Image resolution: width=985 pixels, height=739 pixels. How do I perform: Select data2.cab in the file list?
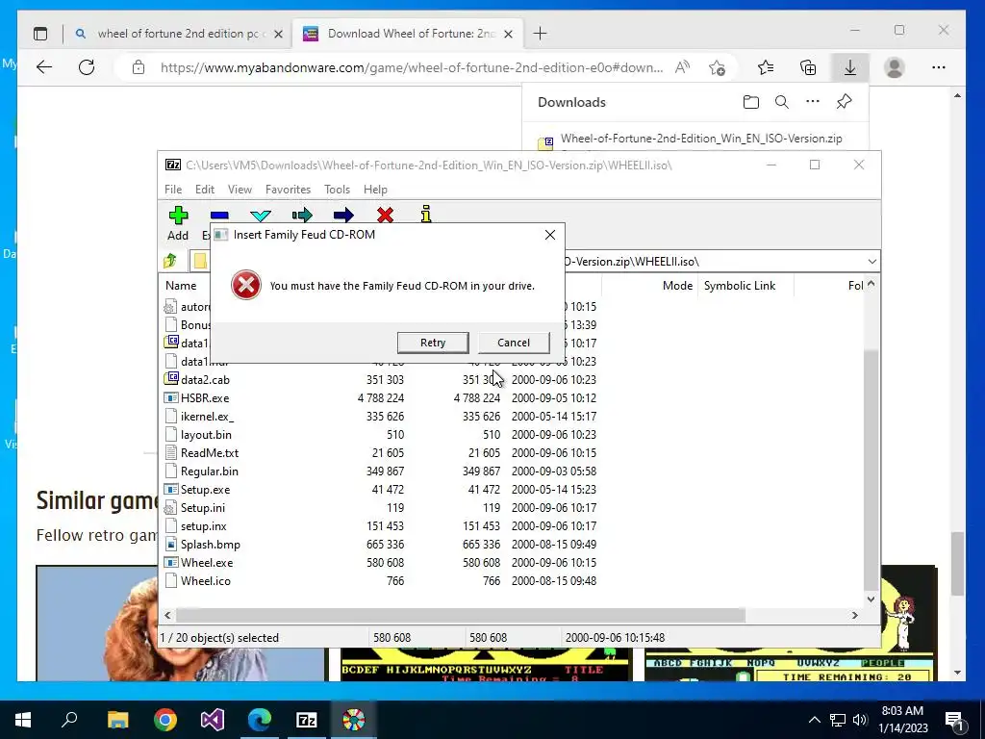click(x=205, y=379)
